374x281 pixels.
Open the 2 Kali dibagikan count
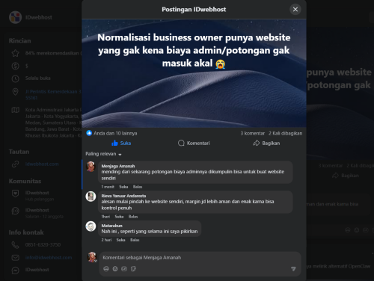285,133
